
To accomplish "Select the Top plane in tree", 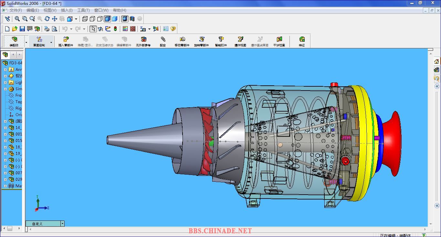I will point(15,102).
